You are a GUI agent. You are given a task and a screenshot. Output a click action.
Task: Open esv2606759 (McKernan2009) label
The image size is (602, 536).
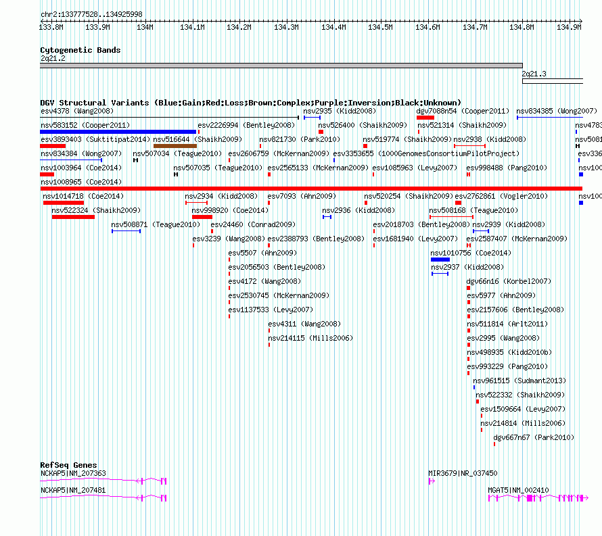(x=279, y=153)
